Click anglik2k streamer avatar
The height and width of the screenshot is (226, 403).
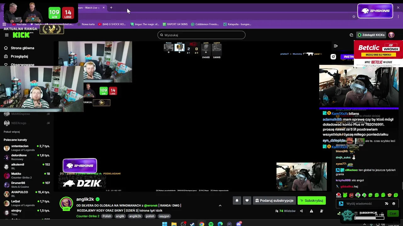(x=66, y=203)
